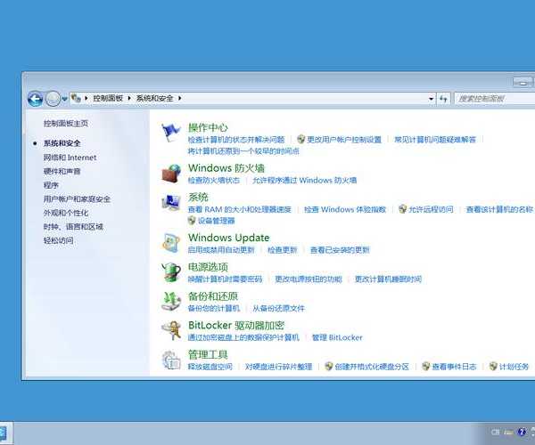This screenshot has width=535, height=445.
Task: Open 唤醒计算机时需要密码
Action: click(225, 279)
